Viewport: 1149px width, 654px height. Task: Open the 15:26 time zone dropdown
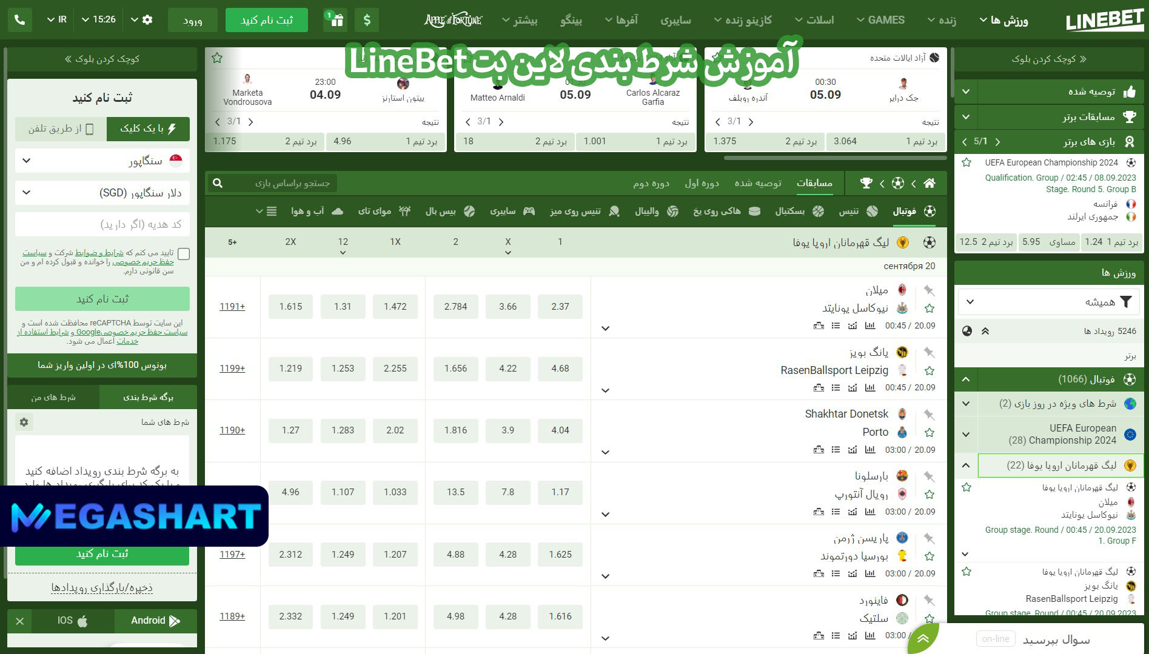coord(99,20)
